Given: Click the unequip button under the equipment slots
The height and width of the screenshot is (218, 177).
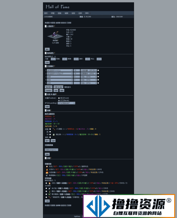Looking at the screenshot, I should (x=47, y=141).
